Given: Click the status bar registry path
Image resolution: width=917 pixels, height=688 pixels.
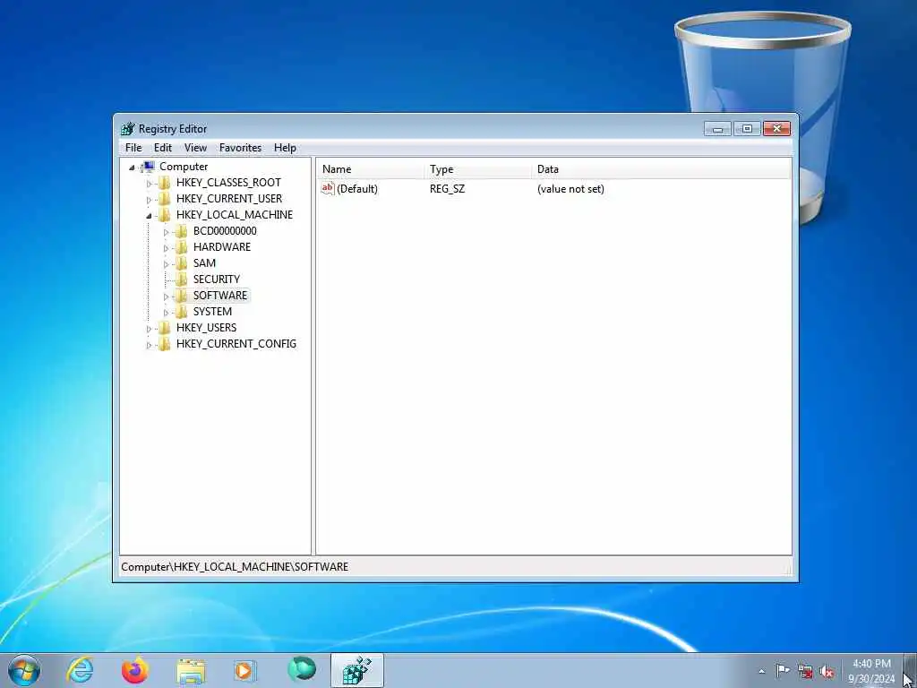Looking at the screenshot, I should (x=235, y=567).
